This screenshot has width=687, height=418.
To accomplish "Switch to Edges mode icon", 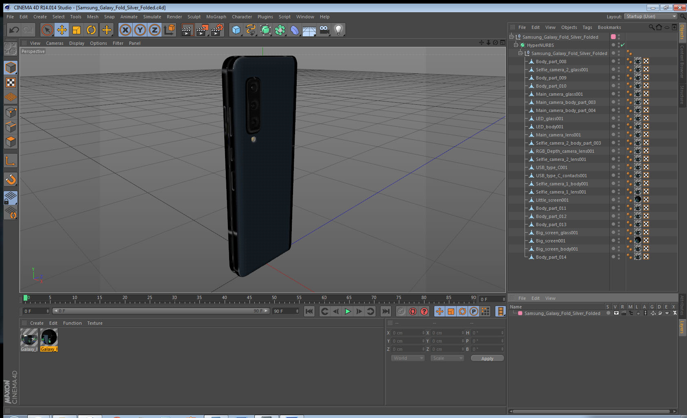I will tap(11, 127).
